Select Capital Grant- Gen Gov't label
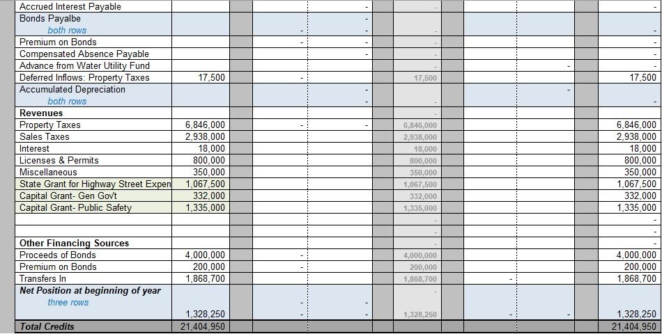Screen dimensions: 662x334 point(70,196)
